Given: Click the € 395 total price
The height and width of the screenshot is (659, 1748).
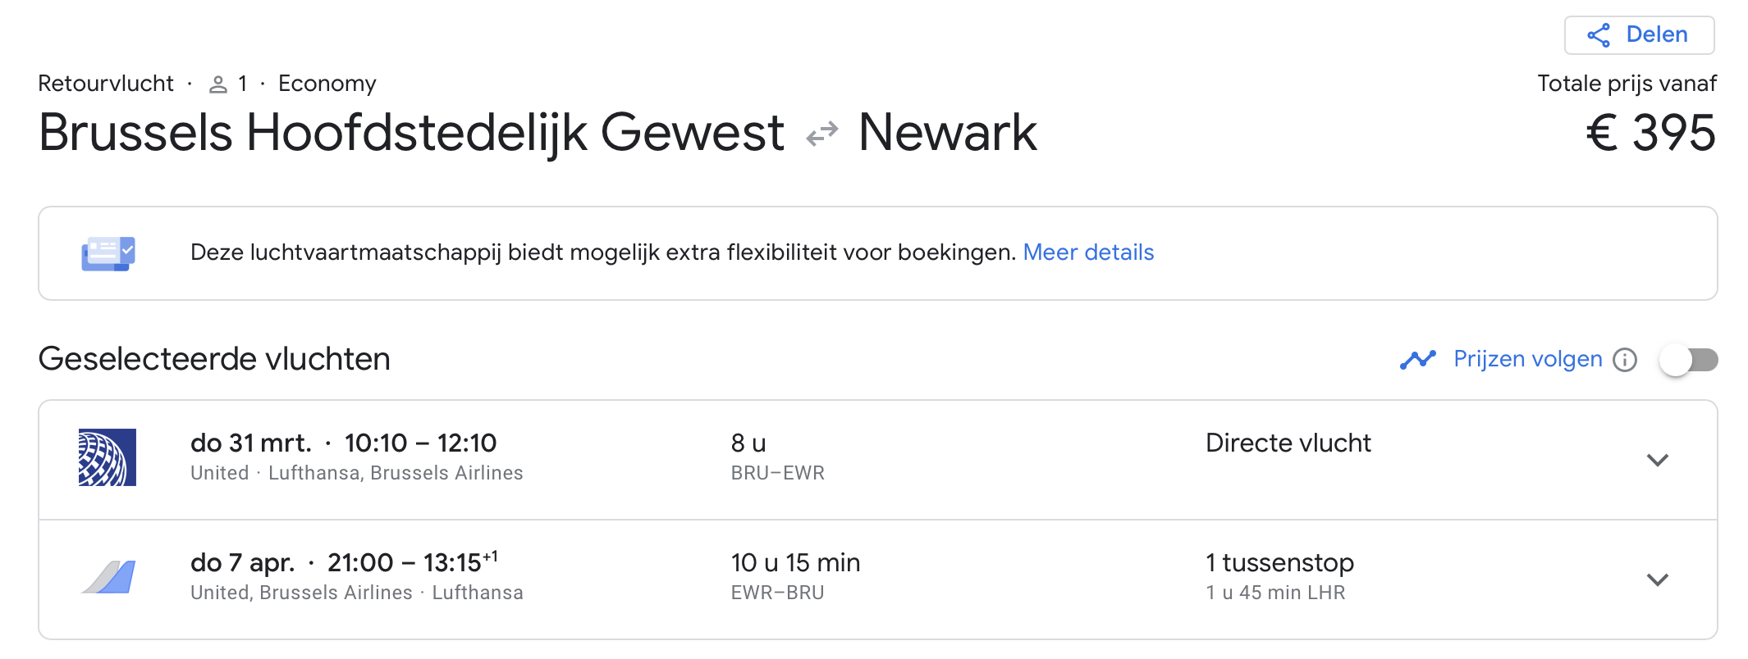Looking at the screenshot, I should pos(1650,133).
